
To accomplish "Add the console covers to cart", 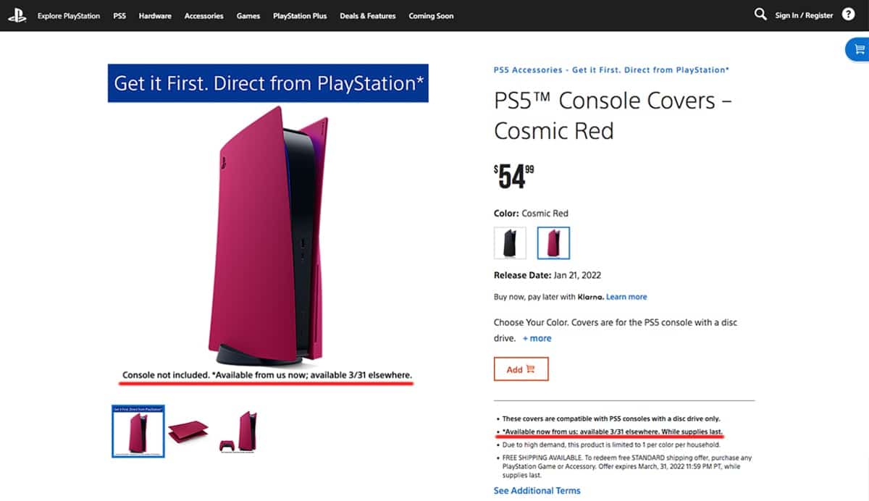I will (x=521, y=369).
